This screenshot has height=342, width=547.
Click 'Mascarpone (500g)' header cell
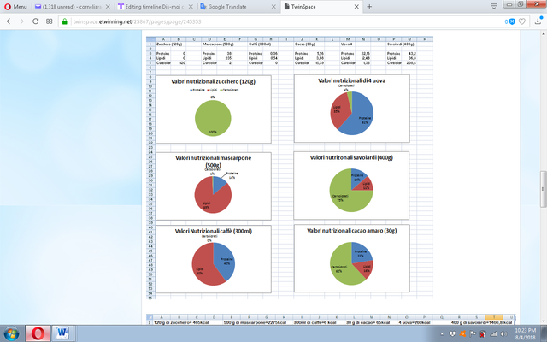[218, 44]
